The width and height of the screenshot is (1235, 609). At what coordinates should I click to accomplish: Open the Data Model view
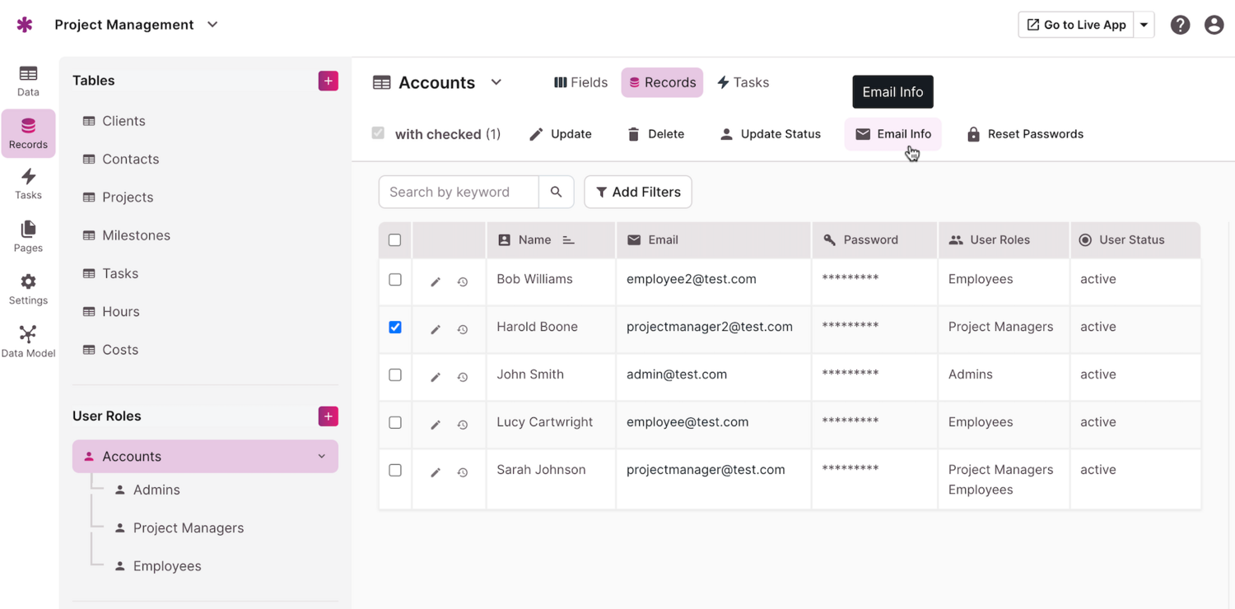(27, 340)
